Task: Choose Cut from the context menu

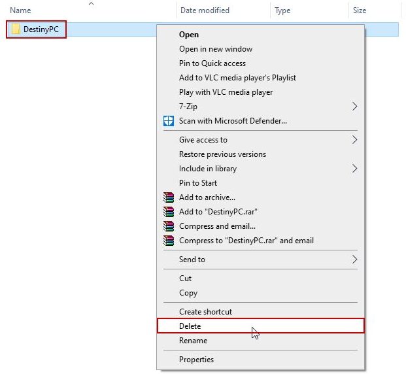Action: click(260, 279)
